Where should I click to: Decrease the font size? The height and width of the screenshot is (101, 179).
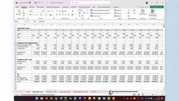point(52,11)
